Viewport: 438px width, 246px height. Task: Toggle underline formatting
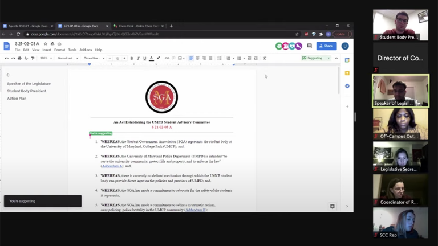pyautogui.click(x=144, y=58)
